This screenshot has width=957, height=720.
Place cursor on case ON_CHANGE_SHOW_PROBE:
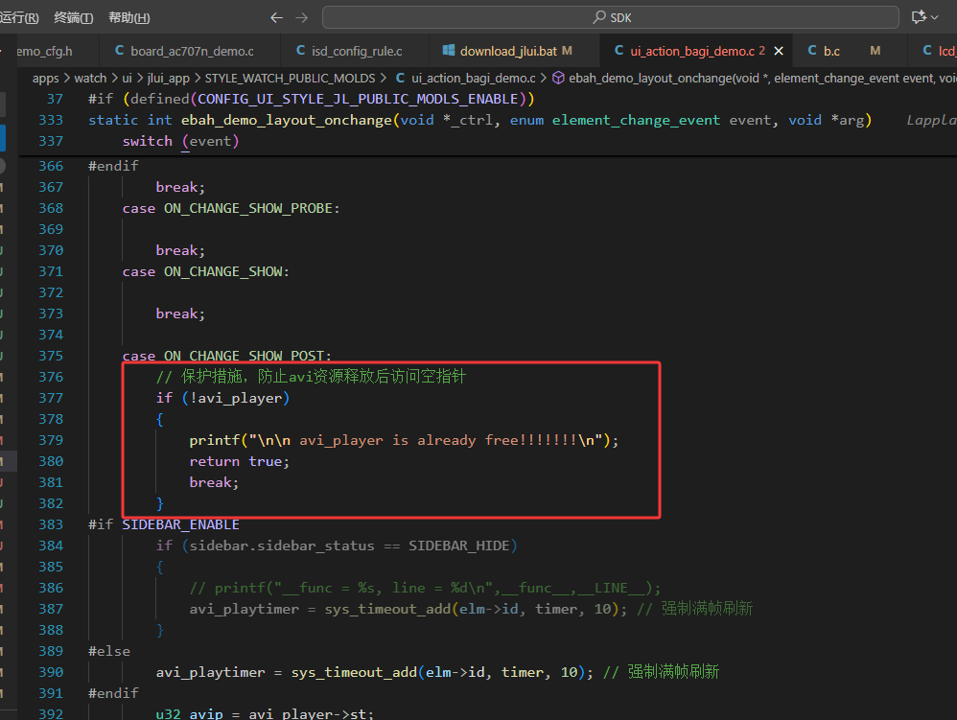click(231, 208)
